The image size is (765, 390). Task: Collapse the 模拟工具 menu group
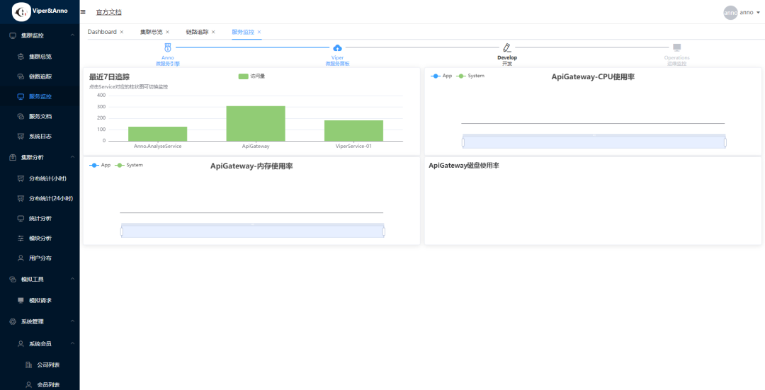[72, 280]
